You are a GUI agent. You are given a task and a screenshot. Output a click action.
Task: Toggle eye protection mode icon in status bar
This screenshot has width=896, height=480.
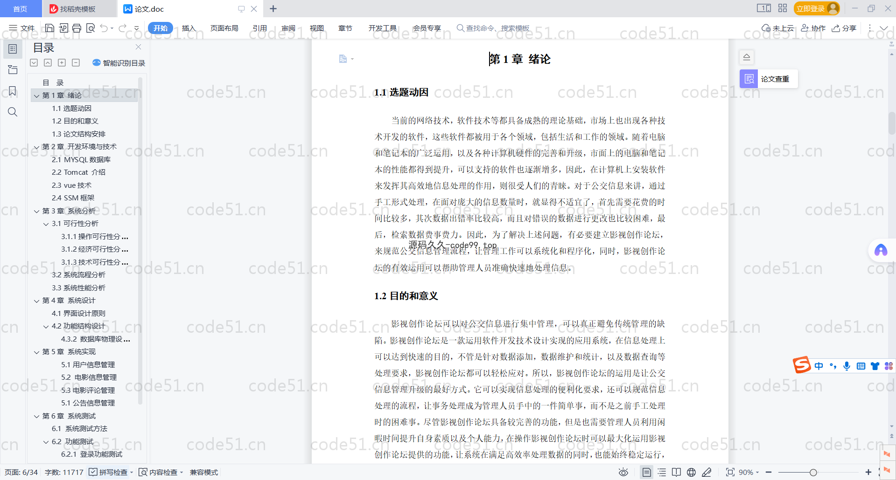[x=623, y=472]
